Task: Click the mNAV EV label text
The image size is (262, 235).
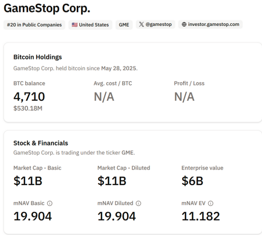Action: click(x=194, y=203)
